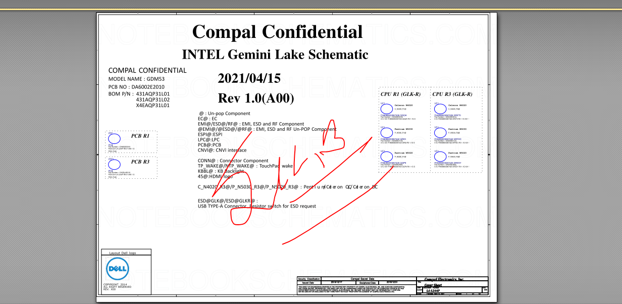Screen dimensions: 622x304
Task: Select the 'PCB@:PCB' note
Action: point(210,145)
